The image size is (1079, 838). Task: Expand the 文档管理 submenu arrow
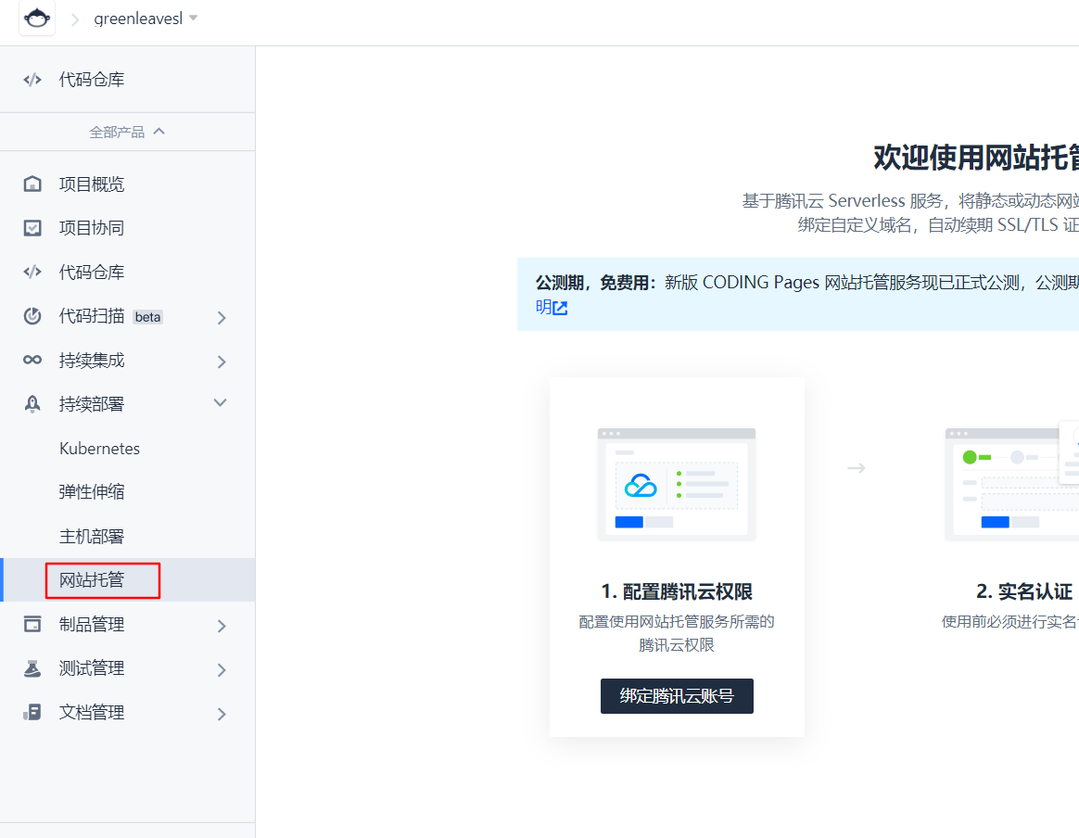click(x=222, y=714)
